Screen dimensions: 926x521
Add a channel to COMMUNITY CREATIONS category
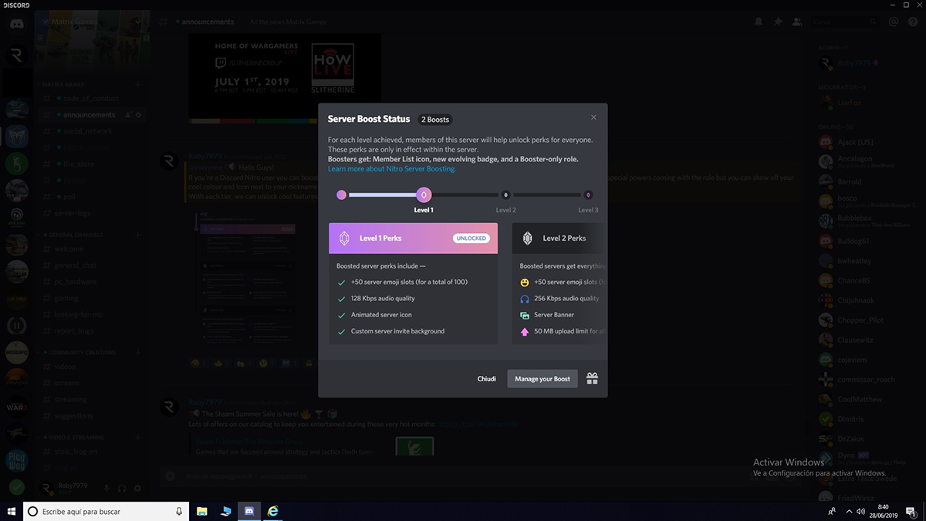[x=138, y=352]
